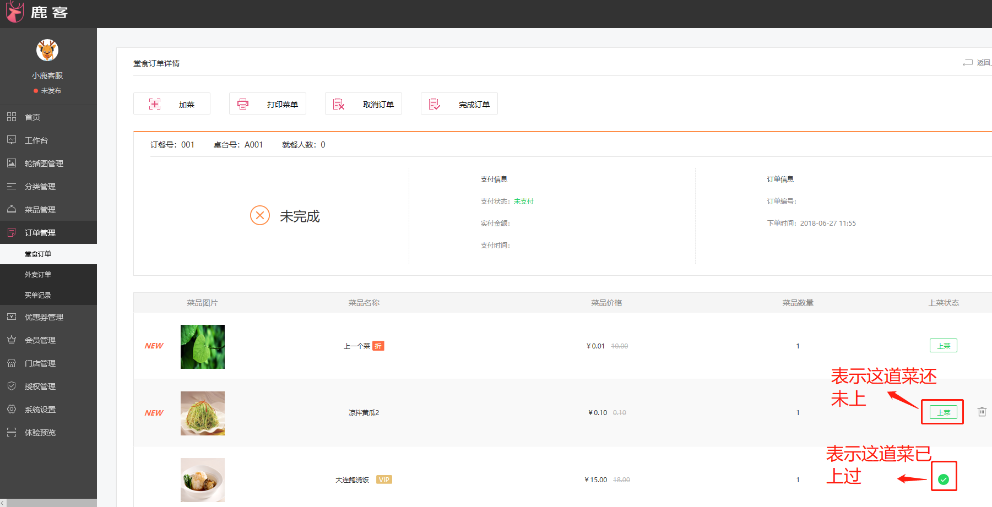Click the 分类管理 list icon

[12, 186]
